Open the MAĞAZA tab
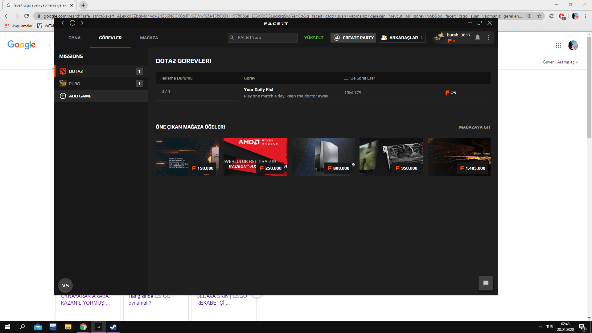Viewport: 592px width, 333px height. tap(149, 38)
